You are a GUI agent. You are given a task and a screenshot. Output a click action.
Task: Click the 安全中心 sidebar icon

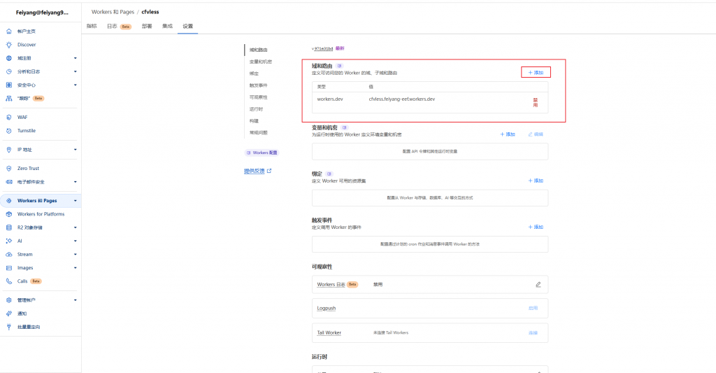[x=8, y=85]
